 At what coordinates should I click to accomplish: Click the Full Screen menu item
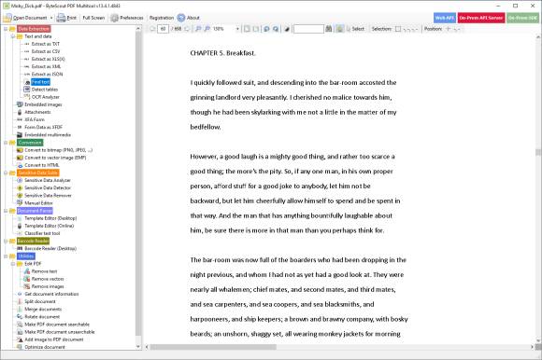[x=93, y=18]
